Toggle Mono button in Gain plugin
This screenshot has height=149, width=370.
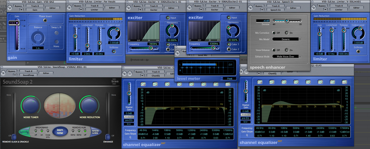click(x=56, y=42)
